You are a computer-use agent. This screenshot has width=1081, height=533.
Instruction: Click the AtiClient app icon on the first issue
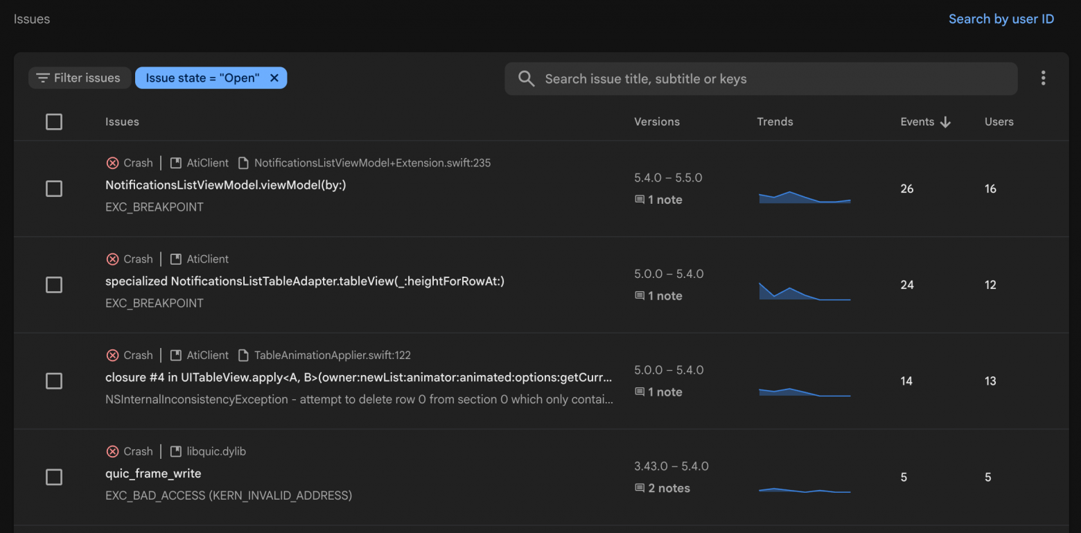175,162
